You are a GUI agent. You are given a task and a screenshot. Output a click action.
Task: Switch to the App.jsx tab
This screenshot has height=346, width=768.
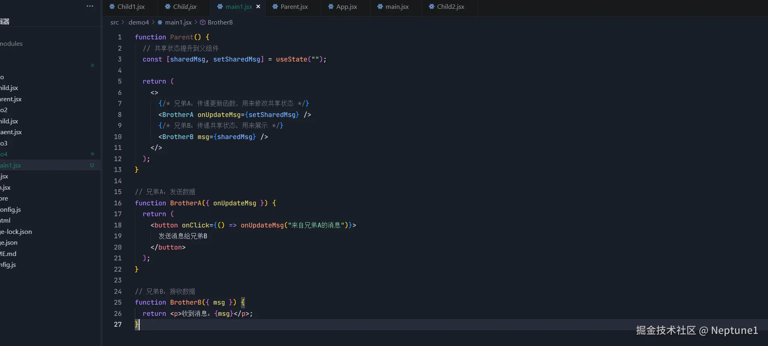(x=346, y=7)
